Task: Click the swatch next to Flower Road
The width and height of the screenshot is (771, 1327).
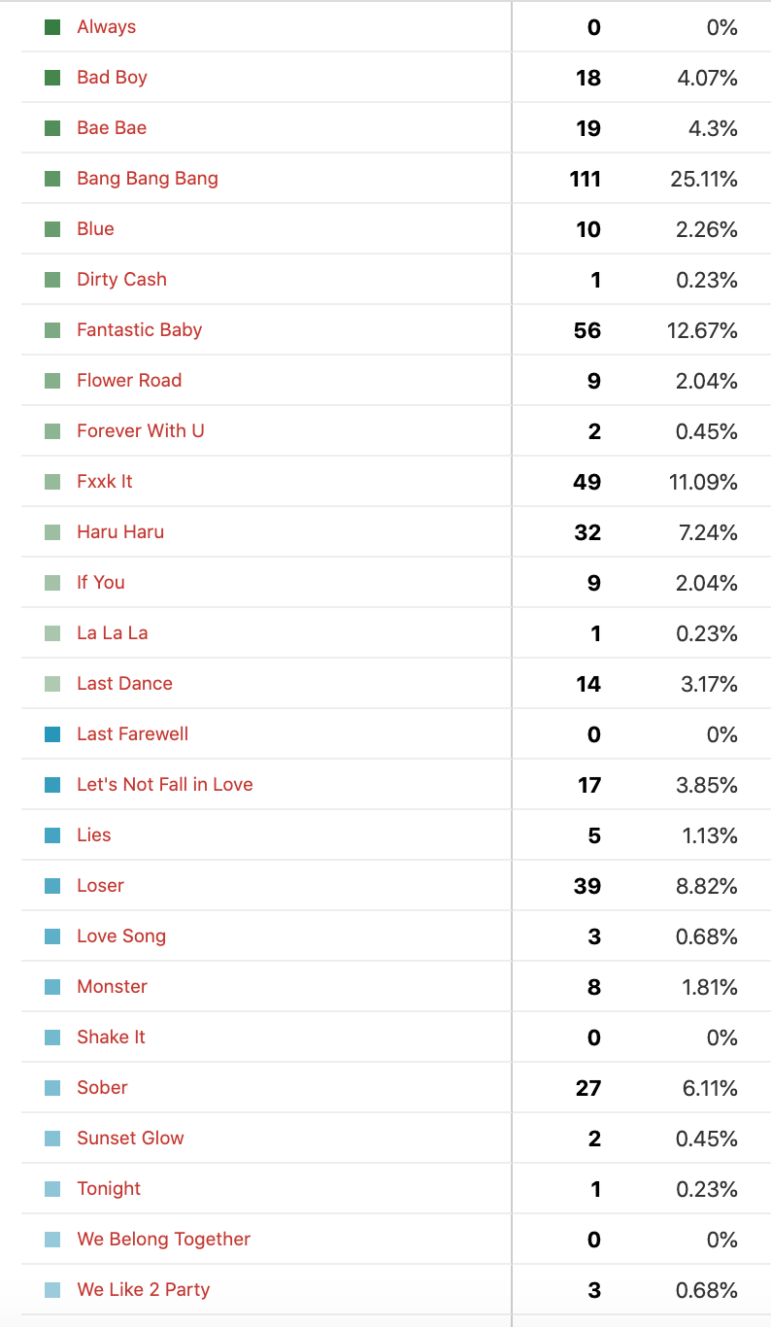Action: pyautogui.click(x=52, y=381)
